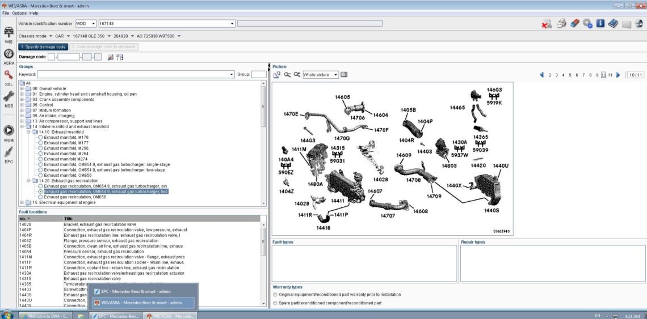Choose Original equipment warranty prior to installation
The height and width of the screenshot is (319, 647).
(x=275, y=295)
